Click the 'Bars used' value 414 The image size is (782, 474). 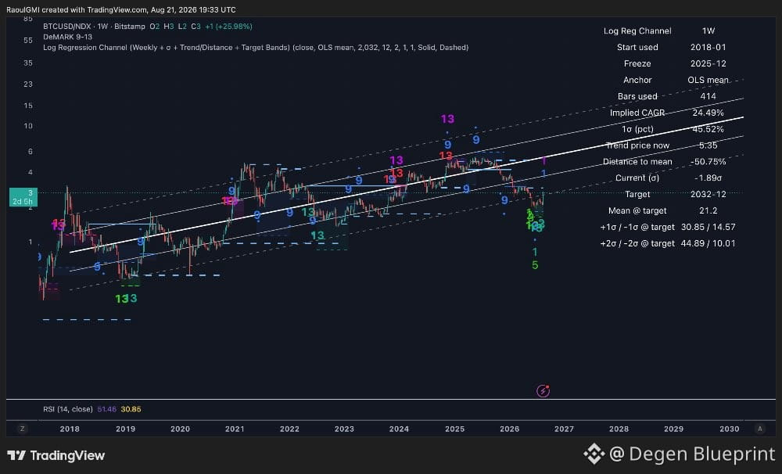[x=708, y=96]
